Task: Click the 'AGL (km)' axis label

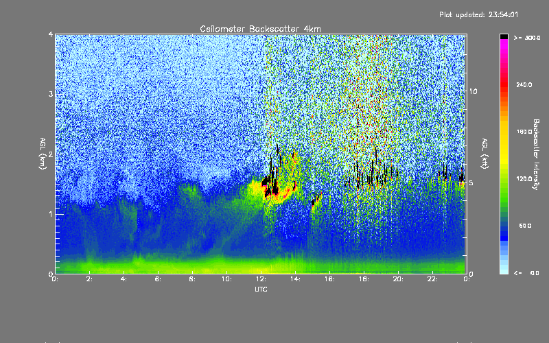Action: coord(43,154)
